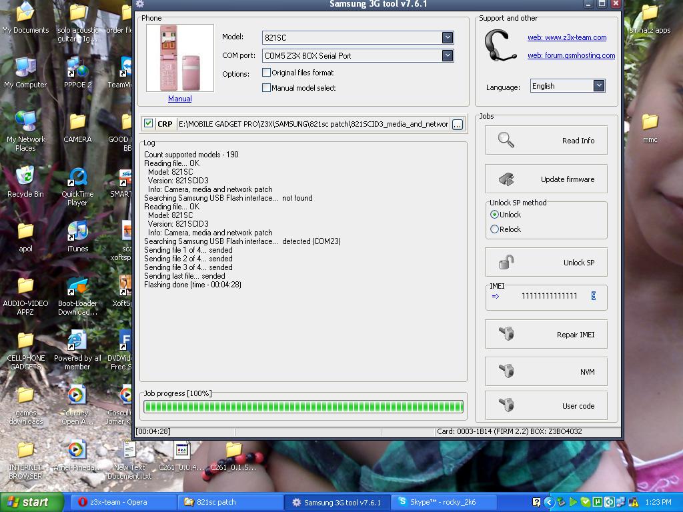Visit the www.z3x-team.com web link

tap(567, 37)
